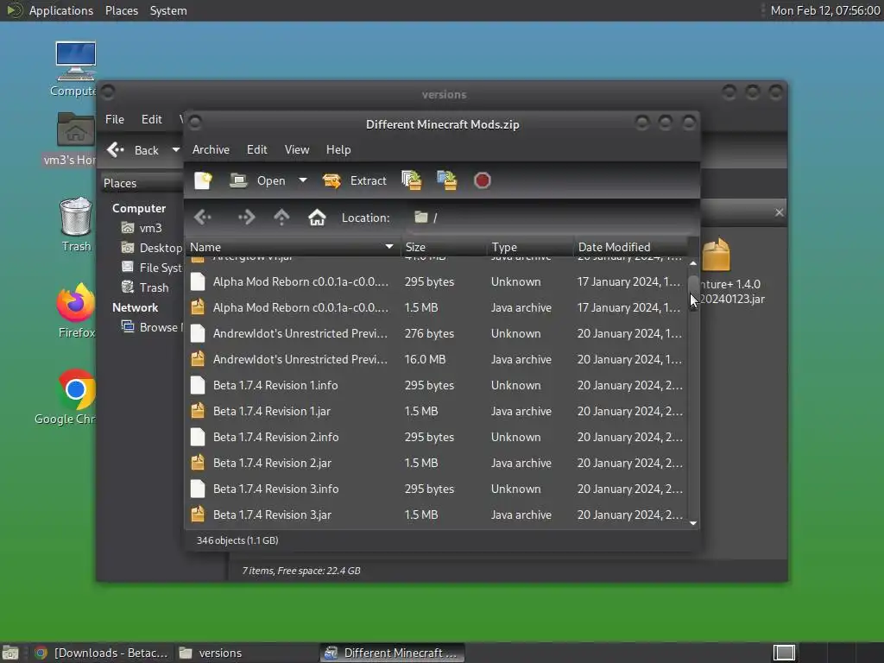
Task: Expand the Open recent dropdown arrow
Action: tap(303, 180)
